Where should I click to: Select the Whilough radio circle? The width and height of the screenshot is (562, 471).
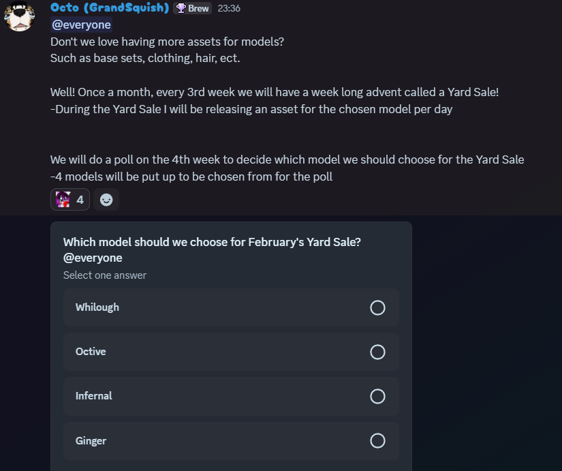tap(377, 307)
